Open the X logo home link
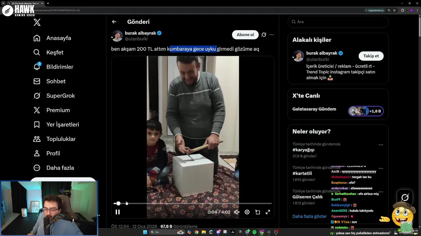The width and height of the screenshot is (421, 236). (x=37, y=22)
